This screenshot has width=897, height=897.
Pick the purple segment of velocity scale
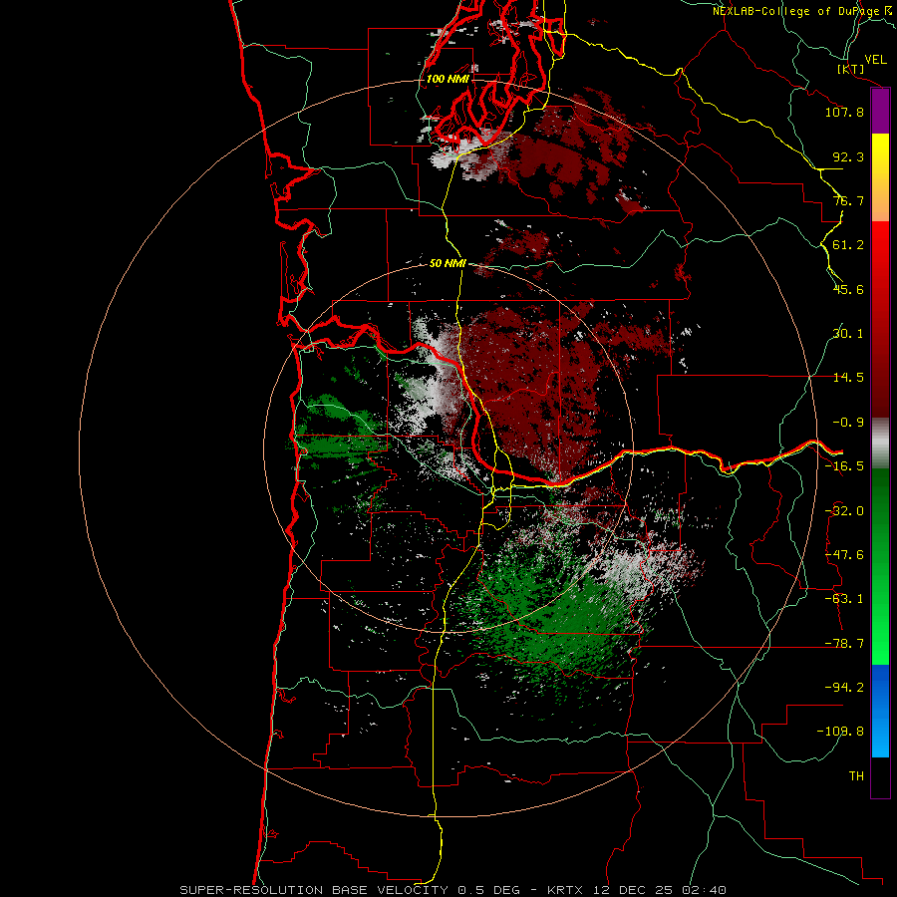point(880,112)
